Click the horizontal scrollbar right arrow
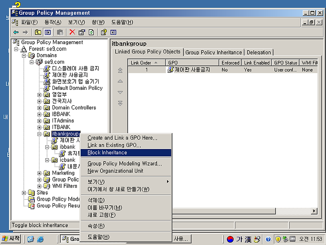Screen dimensions: 326x245 (x=314, y=211)
